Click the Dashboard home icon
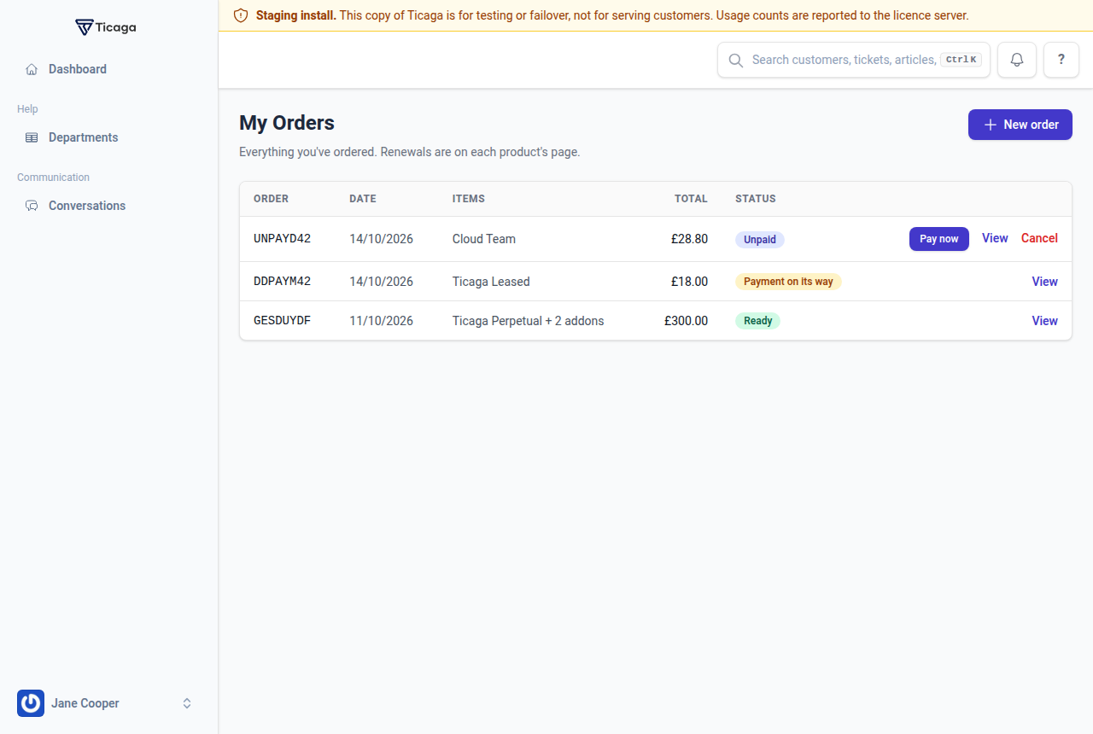The height and width of the screenshot is (734, 1093). (32, 69)
